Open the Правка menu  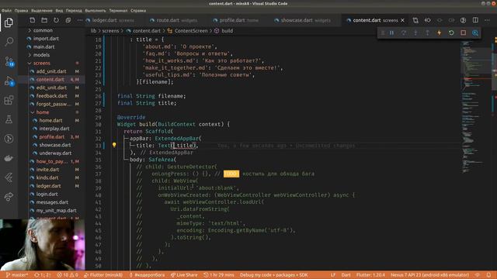21,10
